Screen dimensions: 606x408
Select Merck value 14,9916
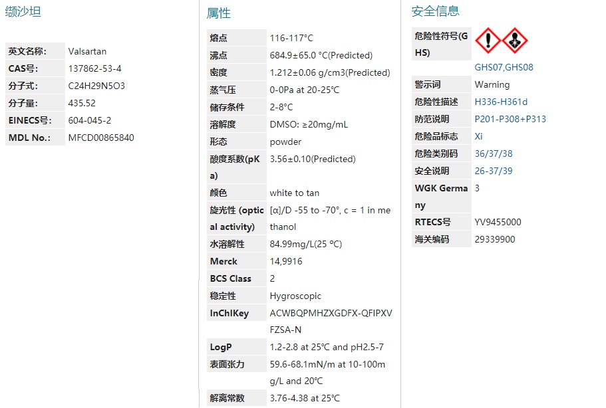(286, 261)
